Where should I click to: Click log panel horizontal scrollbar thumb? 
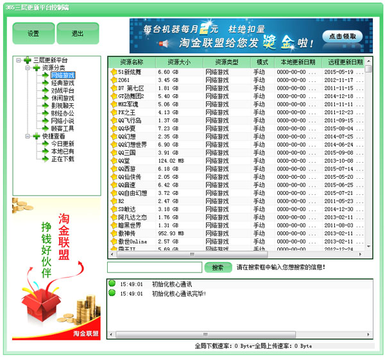[x=206, y=334]
